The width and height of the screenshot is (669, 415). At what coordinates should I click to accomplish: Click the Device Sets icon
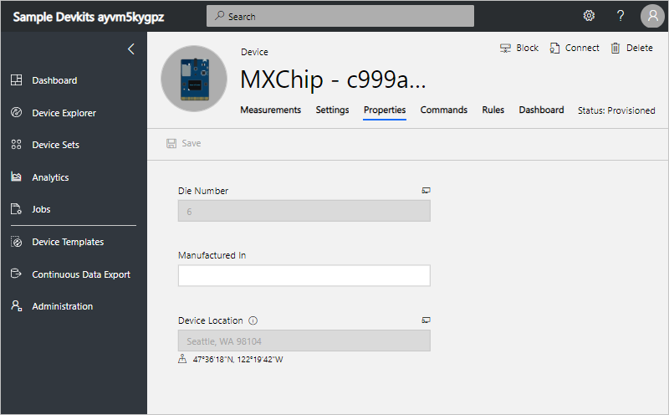[16, 144]
